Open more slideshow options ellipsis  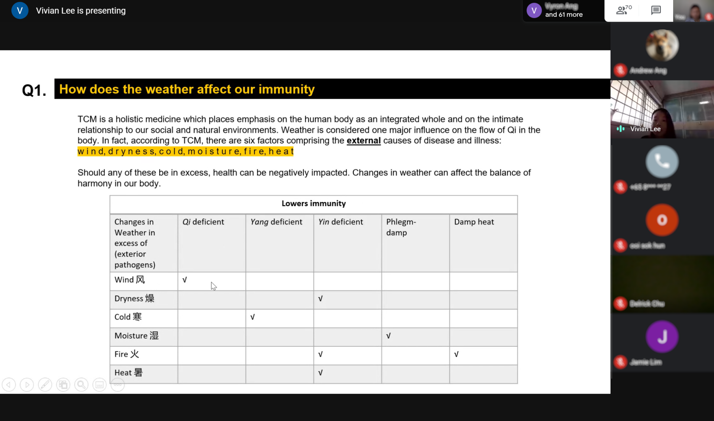tap(118, 385)
